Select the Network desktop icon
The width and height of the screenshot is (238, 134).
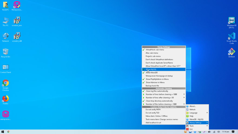(5, 37)
